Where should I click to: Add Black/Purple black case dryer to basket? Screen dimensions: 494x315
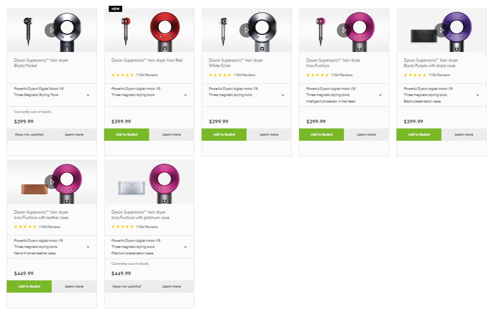click(419, 135)
